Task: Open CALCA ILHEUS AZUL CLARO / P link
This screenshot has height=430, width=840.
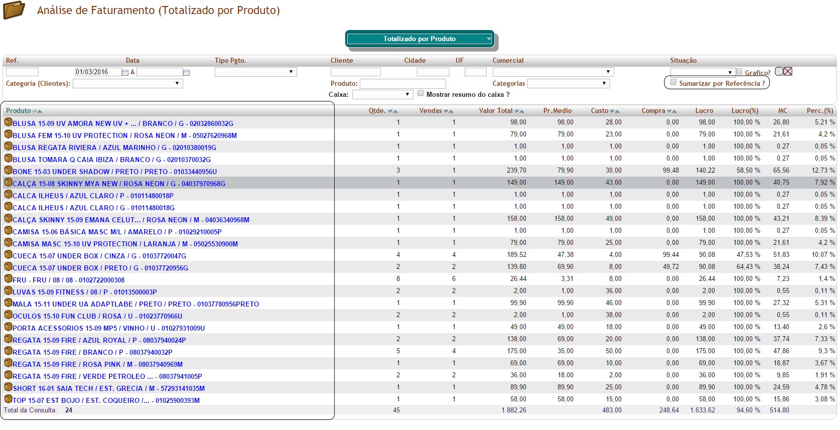Action: point(93,196)
